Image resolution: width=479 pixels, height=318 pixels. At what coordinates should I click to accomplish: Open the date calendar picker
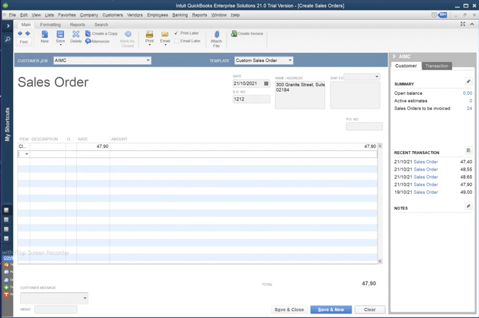pos(267,84)
